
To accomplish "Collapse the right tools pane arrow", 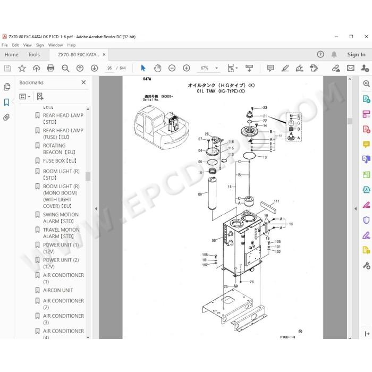I will click(x=356, y=209).
